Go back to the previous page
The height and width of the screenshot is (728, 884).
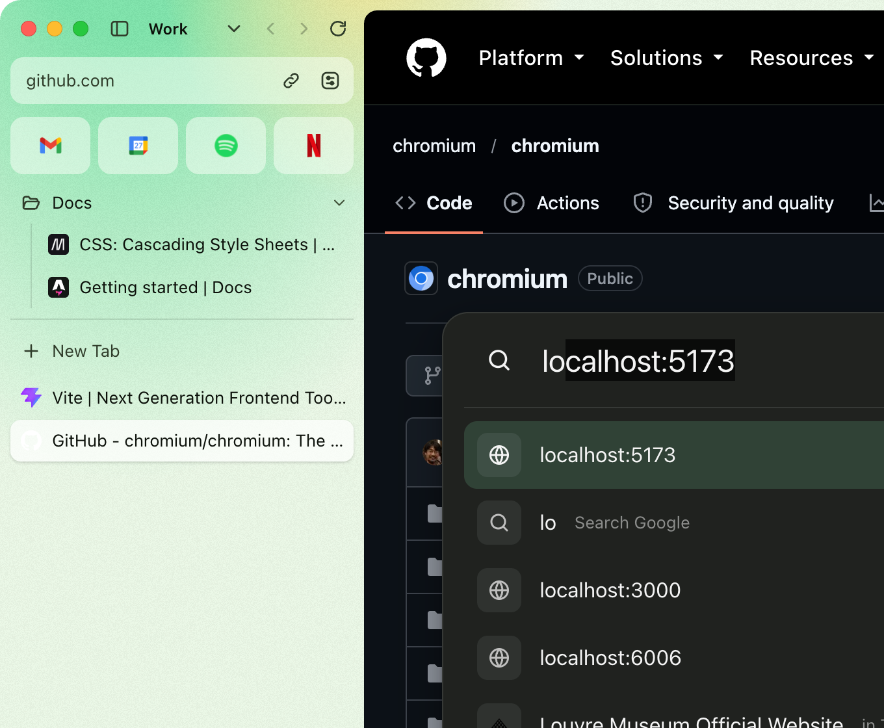tap(271, 29)
